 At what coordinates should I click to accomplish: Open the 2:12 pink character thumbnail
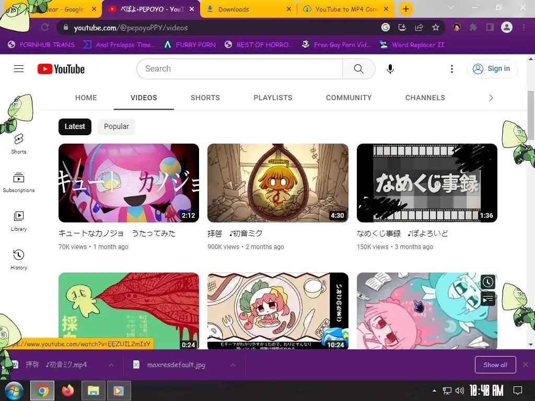(129, 183)
